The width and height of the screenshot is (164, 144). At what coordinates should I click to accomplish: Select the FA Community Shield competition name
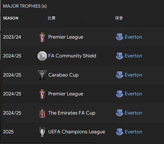72,56
